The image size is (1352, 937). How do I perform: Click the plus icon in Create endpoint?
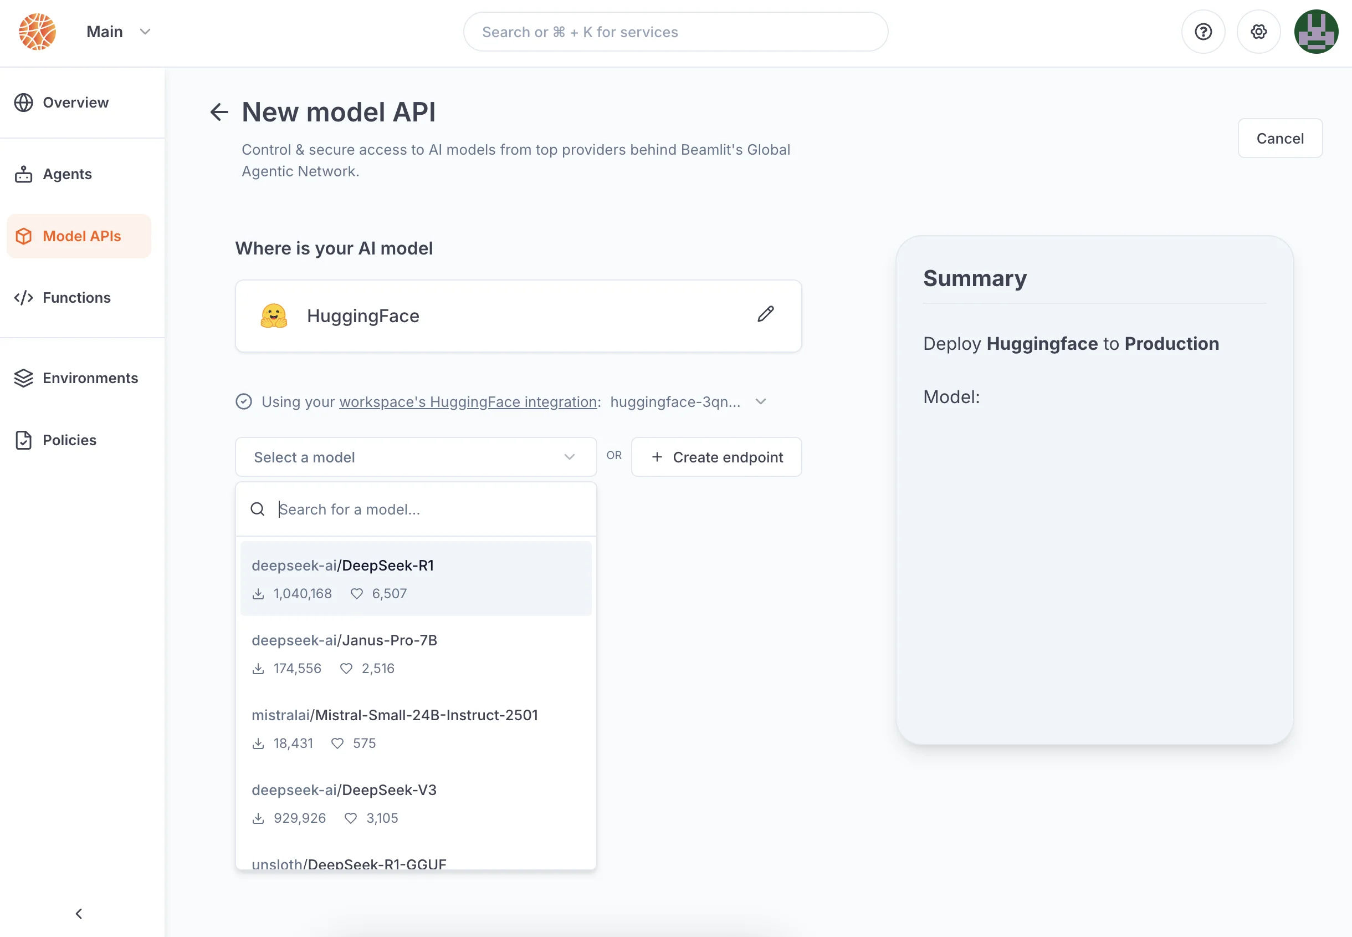(657, 457)
